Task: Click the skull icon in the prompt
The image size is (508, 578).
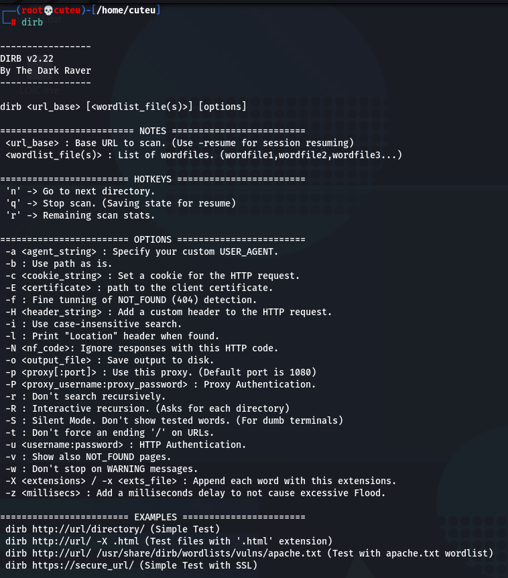Action: coord(47,10)
